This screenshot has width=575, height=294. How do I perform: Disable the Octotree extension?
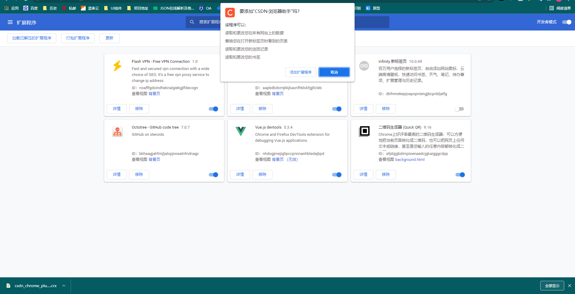[214, 175]
